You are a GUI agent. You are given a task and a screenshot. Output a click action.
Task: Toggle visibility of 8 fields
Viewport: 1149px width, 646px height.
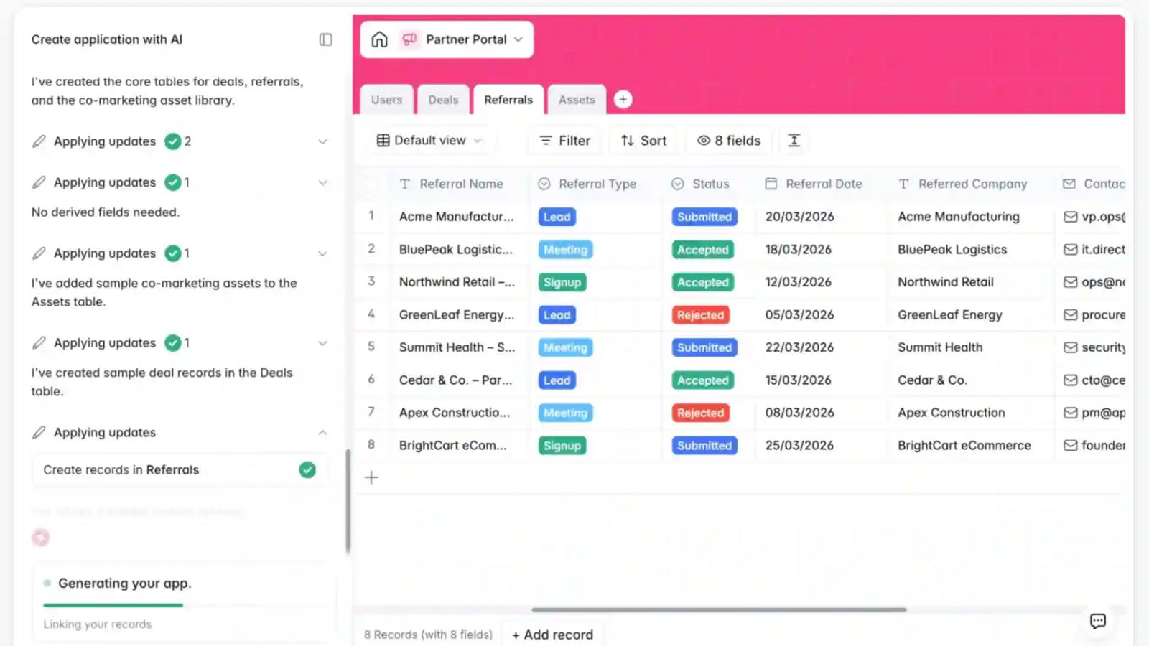[729, 141]
